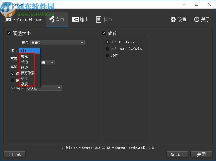216x161 pixels.
Task: Click the Next button
Action: pos(177,154)
